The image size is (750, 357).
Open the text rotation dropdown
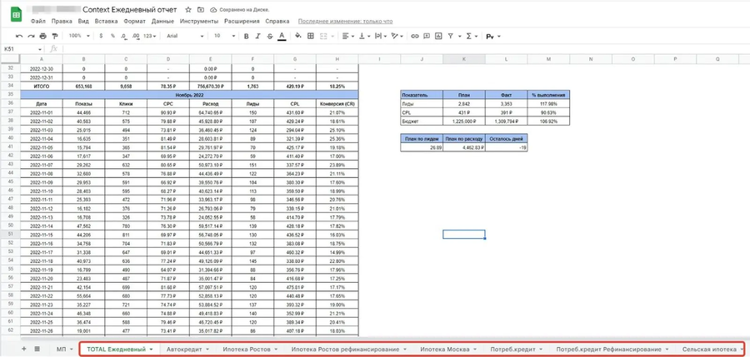[397, 36]
